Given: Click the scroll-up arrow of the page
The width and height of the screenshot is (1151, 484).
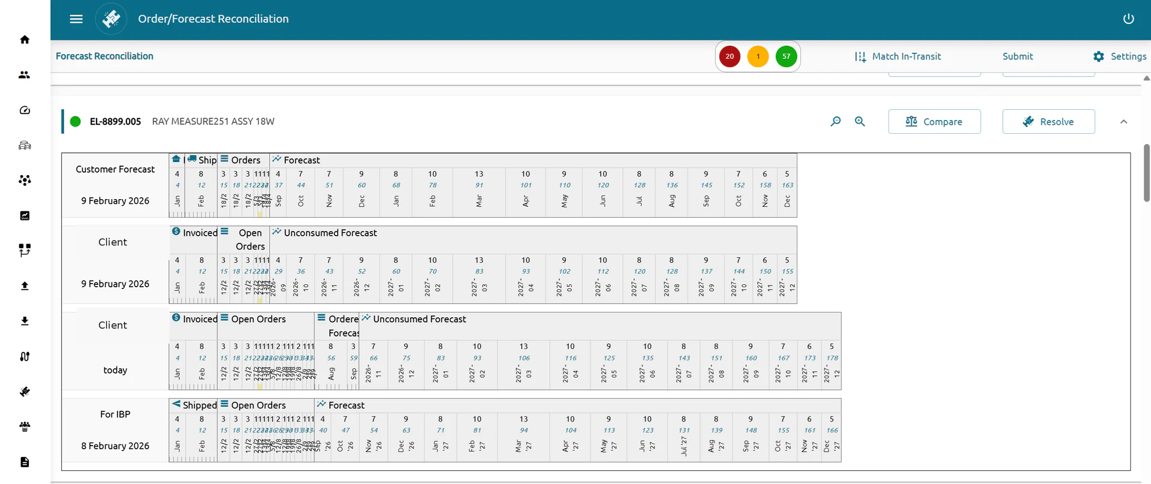Looking at the screenshot, I should coord(1146,78).
